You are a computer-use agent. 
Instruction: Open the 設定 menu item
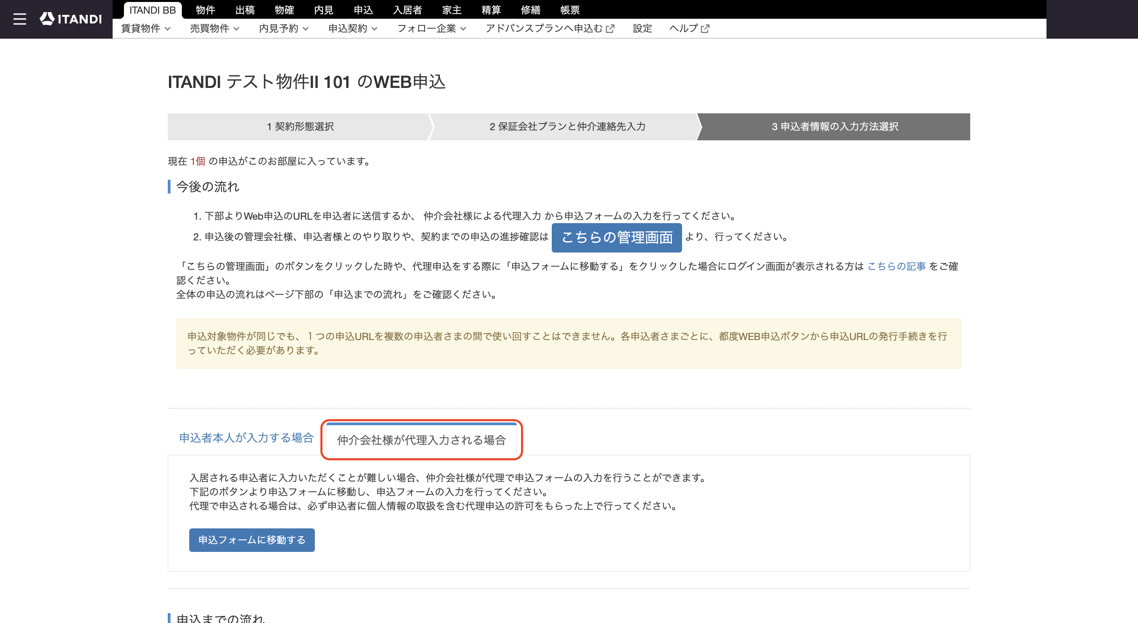tap(642, 29)
